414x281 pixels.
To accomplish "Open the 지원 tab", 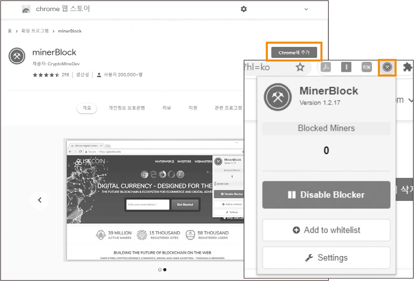I will [x=193, y=108].
